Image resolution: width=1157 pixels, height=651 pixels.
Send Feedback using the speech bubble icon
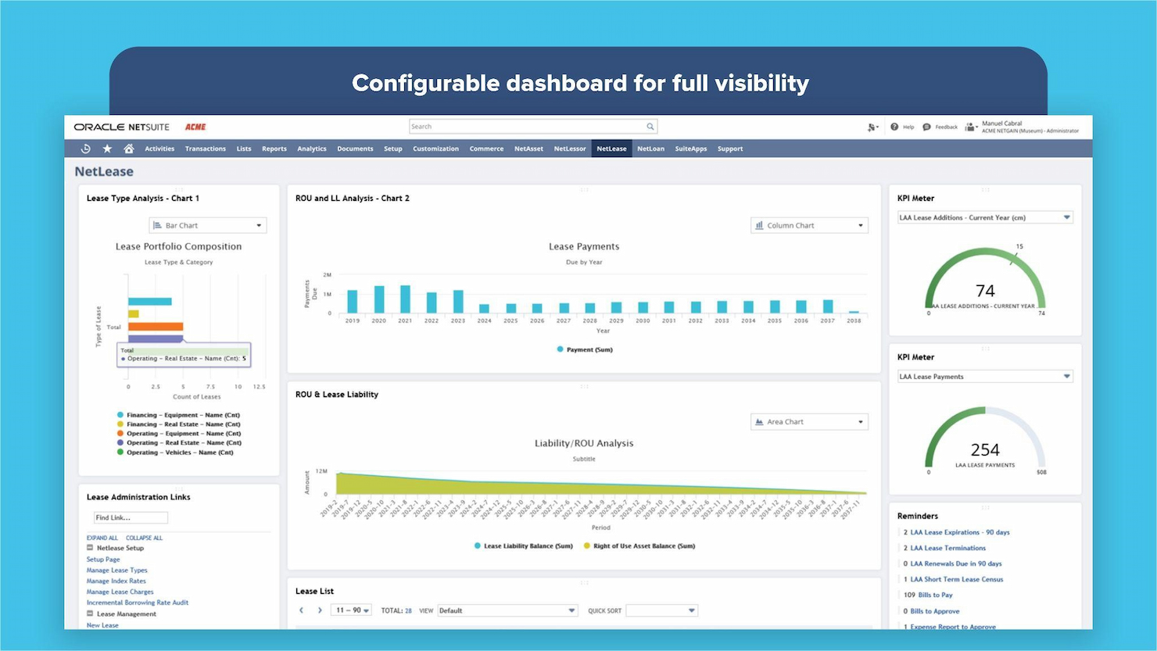tap(926, 127)
